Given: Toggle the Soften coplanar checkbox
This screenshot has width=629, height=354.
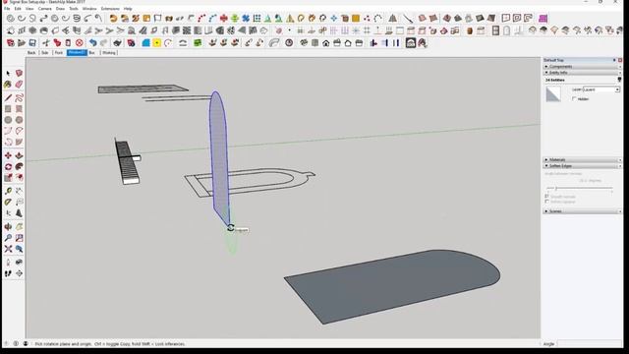Looking at the screenshot, I should (x=546, y=202).
